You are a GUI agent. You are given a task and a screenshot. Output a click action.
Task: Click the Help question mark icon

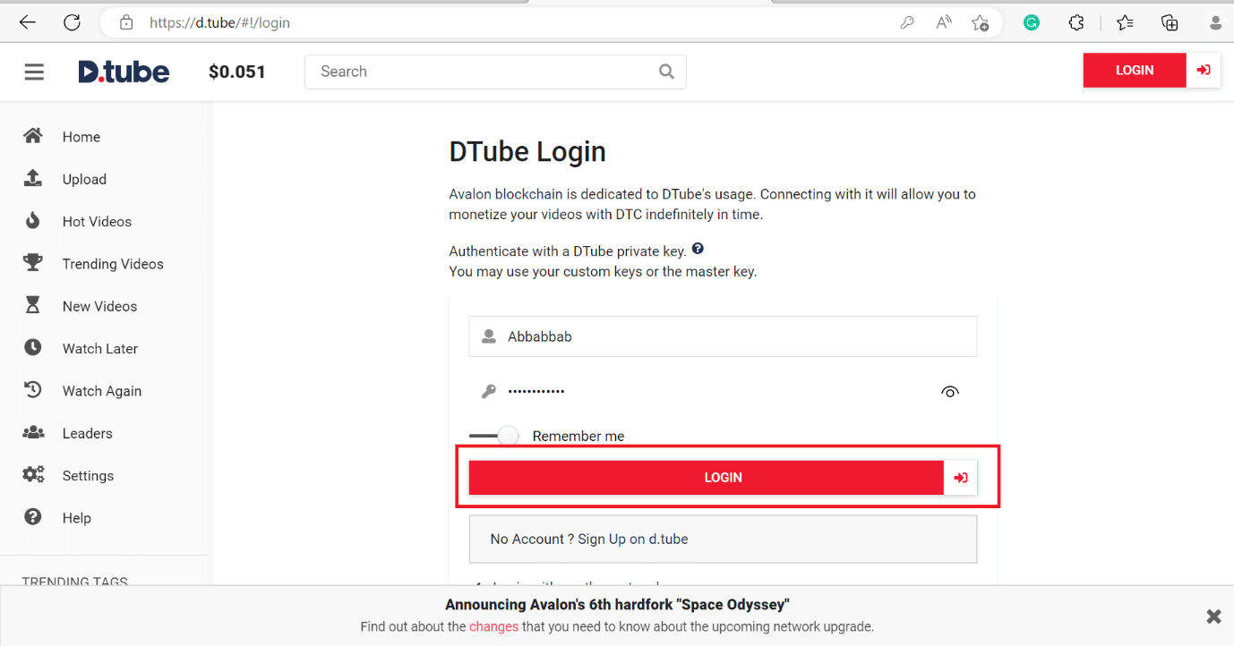33,517
